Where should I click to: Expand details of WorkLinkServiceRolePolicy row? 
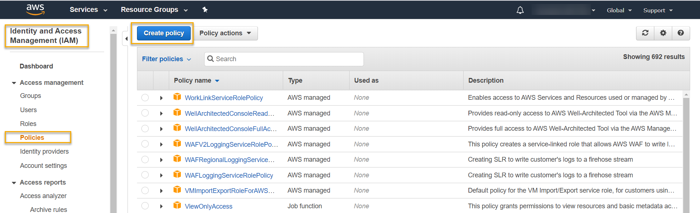tap(161, 98)
